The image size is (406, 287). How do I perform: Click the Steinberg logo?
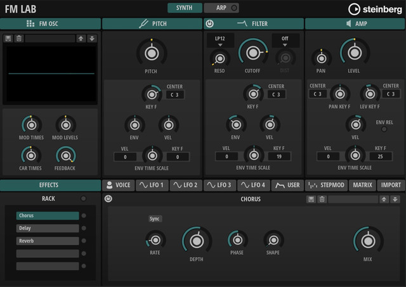click(x=375, y=10)
